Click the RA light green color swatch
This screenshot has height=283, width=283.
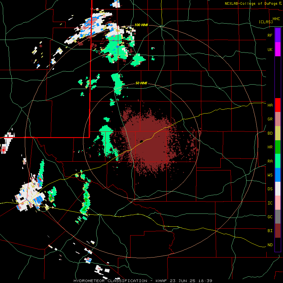[278, 161]
